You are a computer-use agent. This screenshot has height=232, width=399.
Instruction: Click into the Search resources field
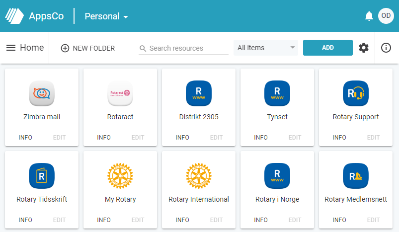(183, 48)
